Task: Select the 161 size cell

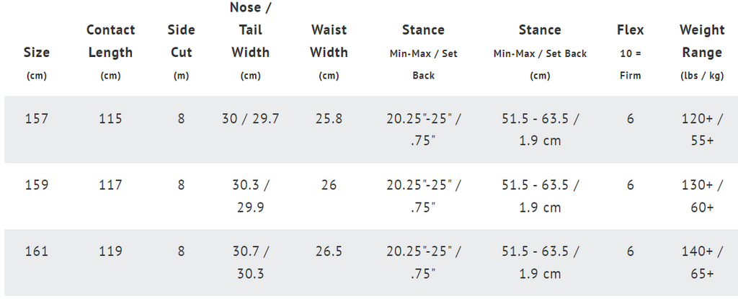Action: 36,251
